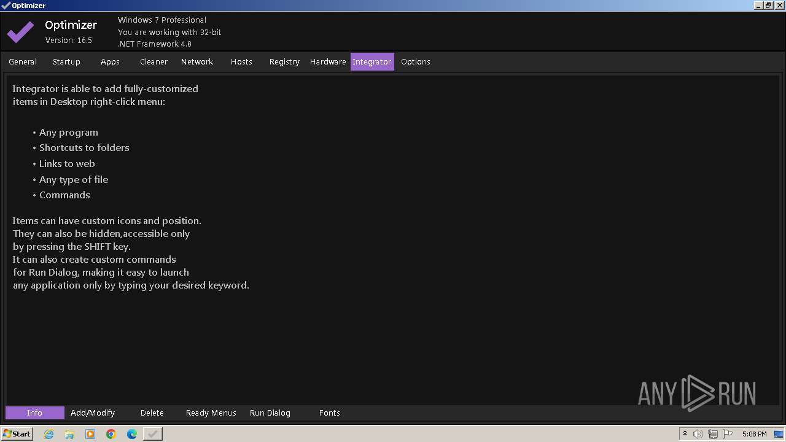
Task: Click the 'Any program' bullet text
Action: (69, 132)
